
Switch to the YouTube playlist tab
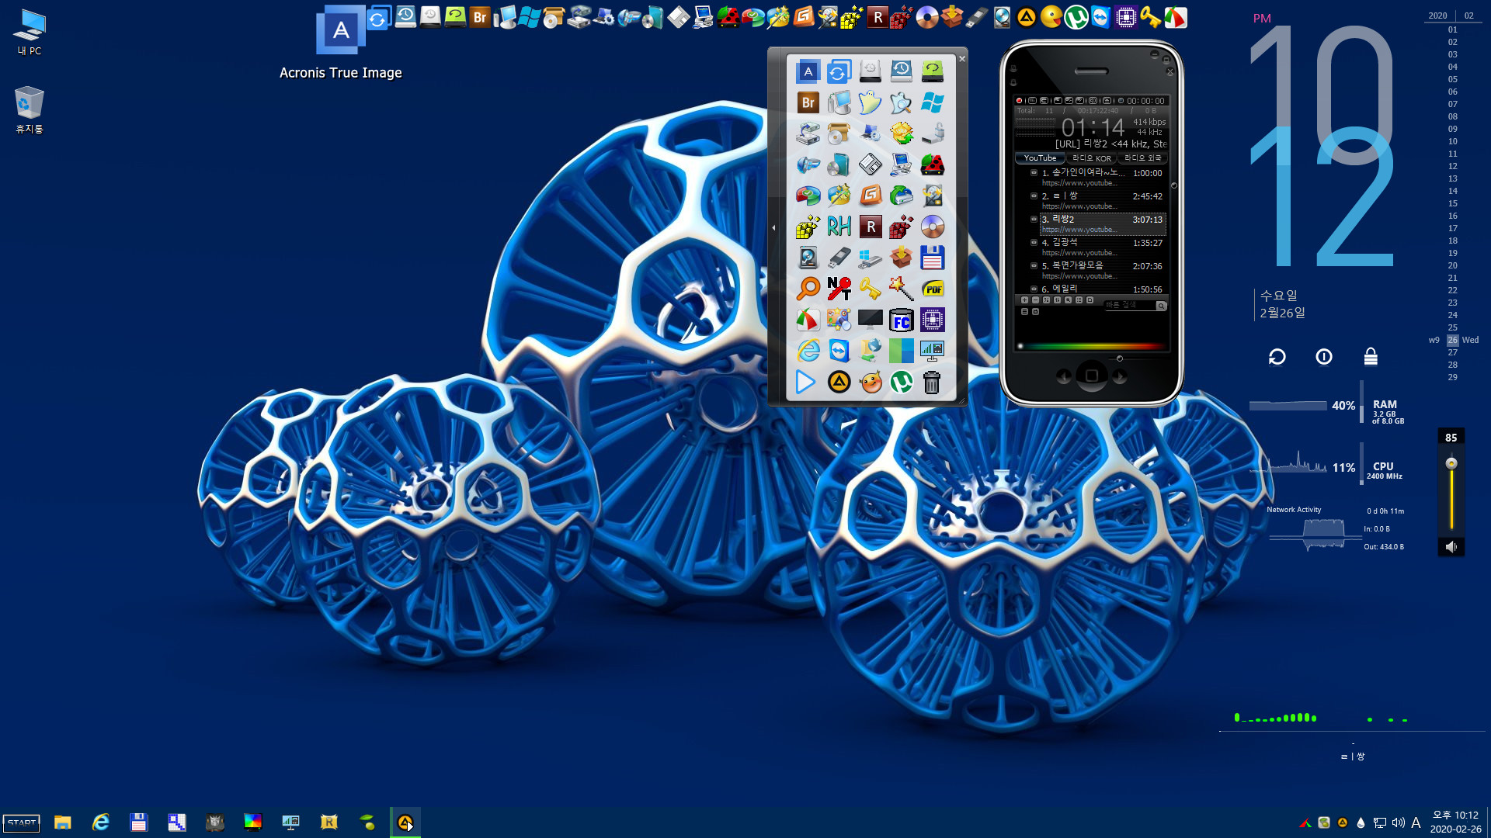(x=1040, y=158)
